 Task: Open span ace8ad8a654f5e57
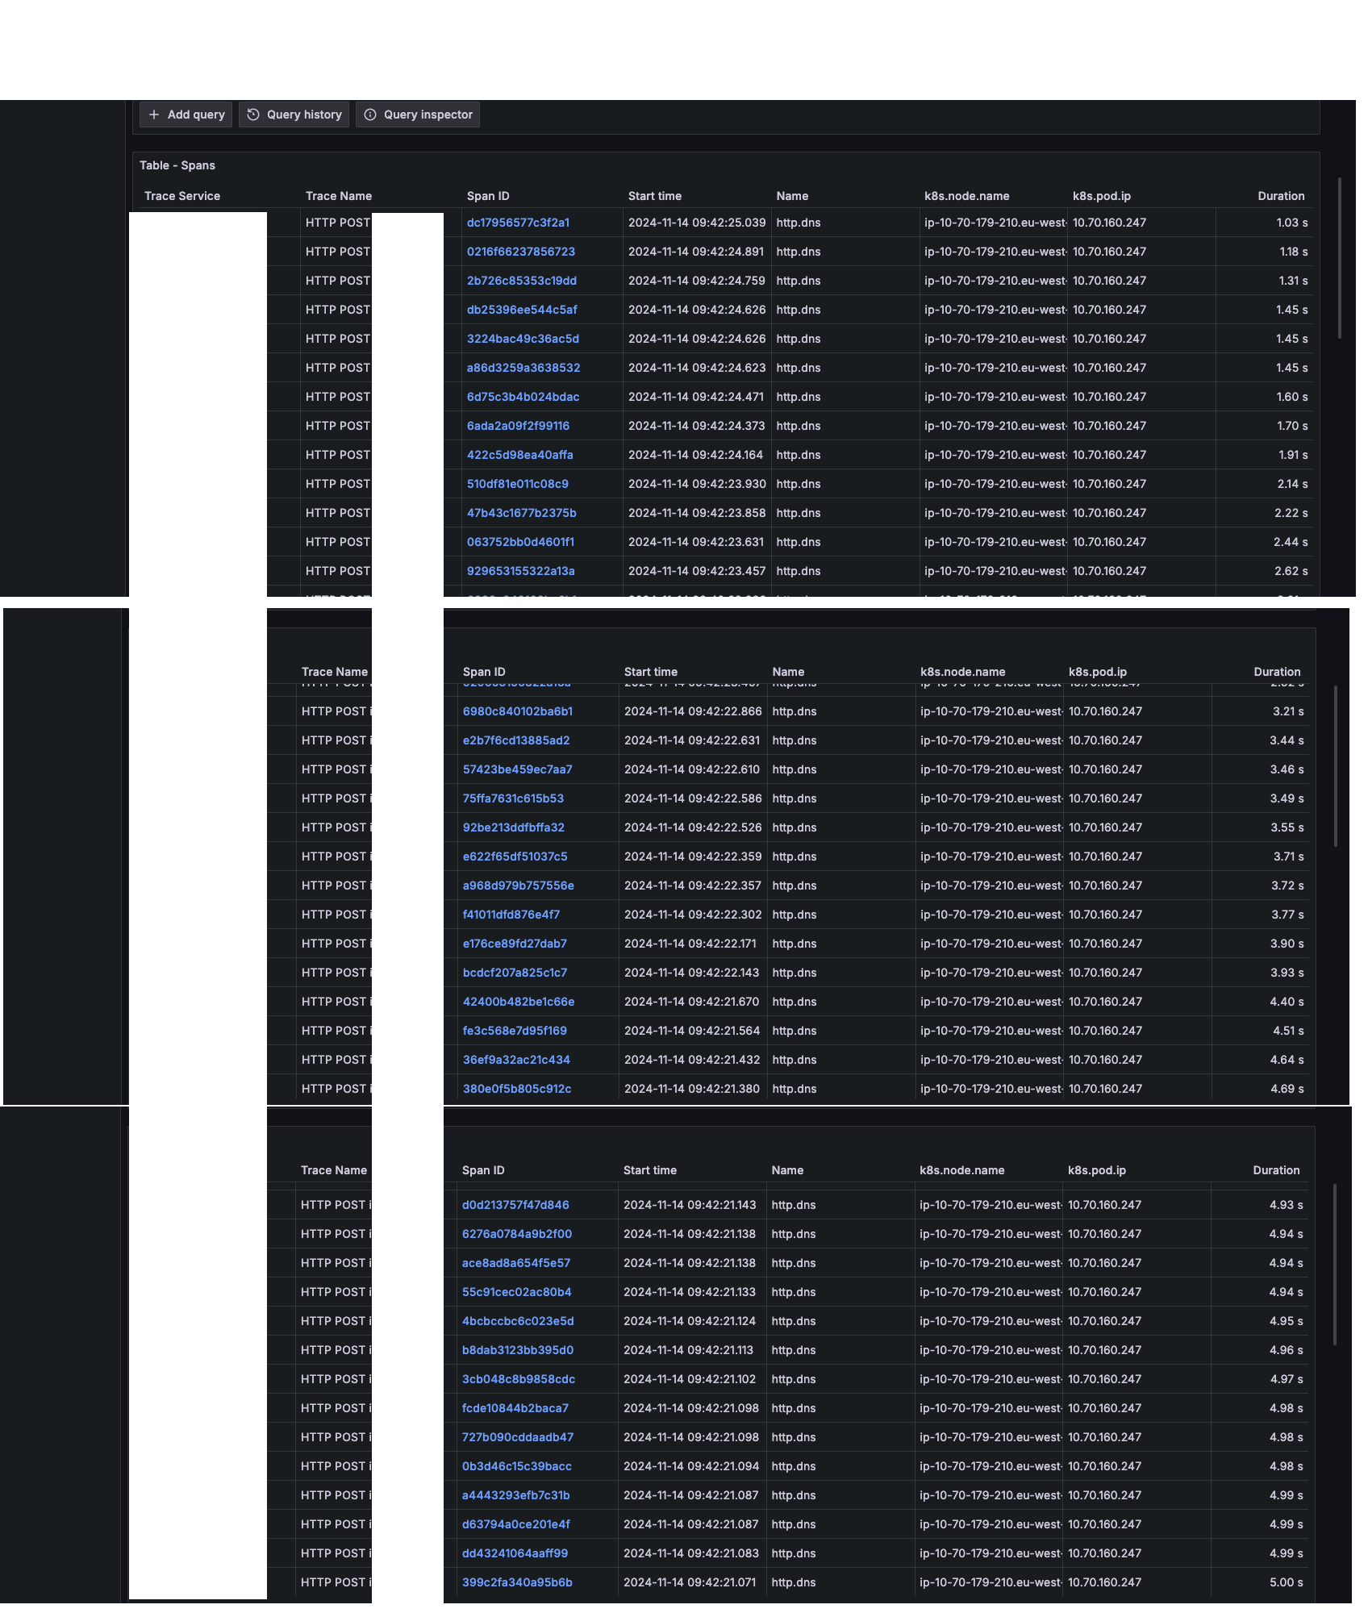(516, 1263)
